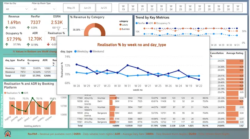The image size is (250, 139).
Task: Pick the W 27 week tile
Action: 200,8
